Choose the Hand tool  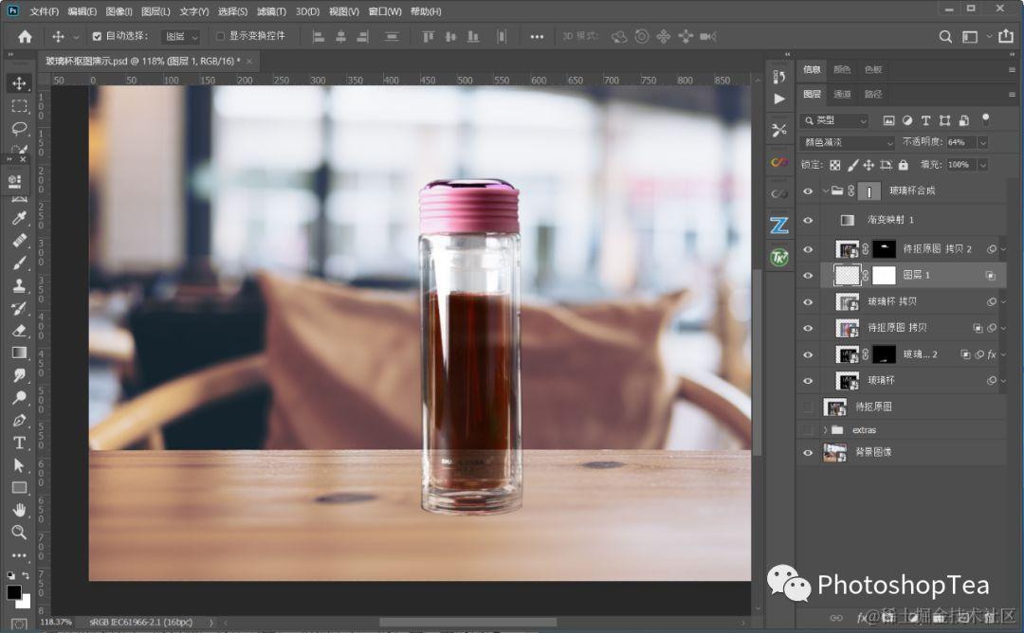(x=19, y=510)
